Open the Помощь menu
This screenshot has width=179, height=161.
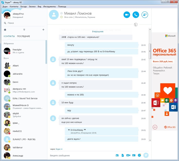62,6
